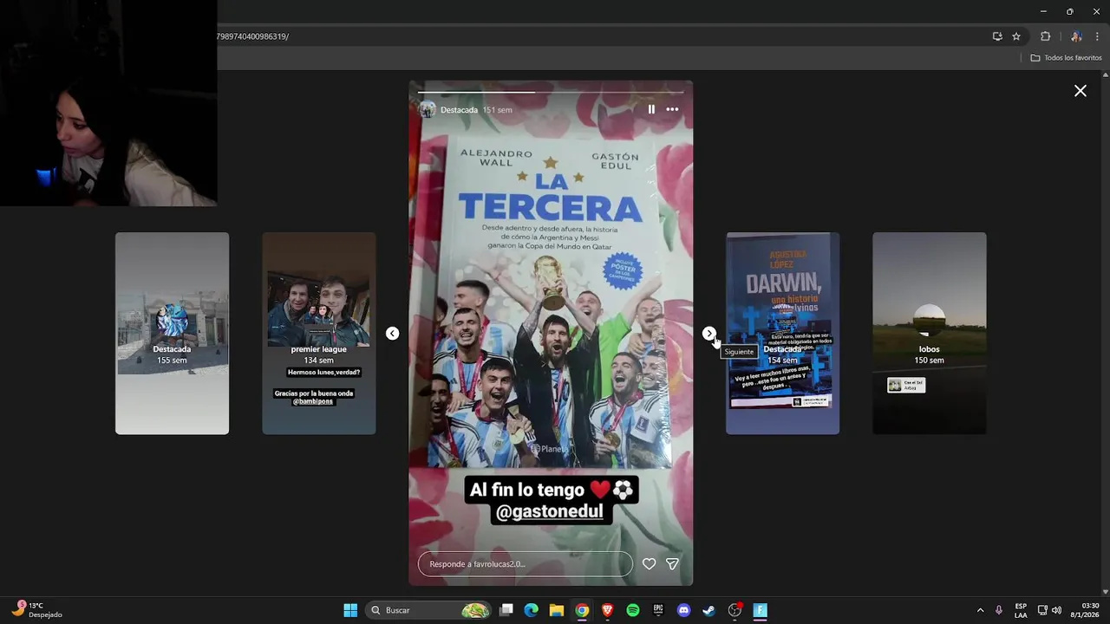
Task: Open the premier league highlight thumbnail
Action: [319, 334]
